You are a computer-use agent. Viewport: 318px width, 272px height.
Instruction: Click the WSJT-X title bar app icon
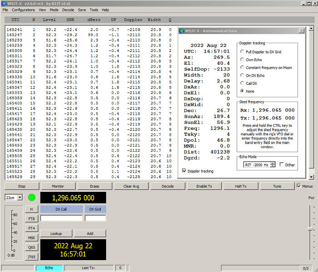tap(4, 4)
